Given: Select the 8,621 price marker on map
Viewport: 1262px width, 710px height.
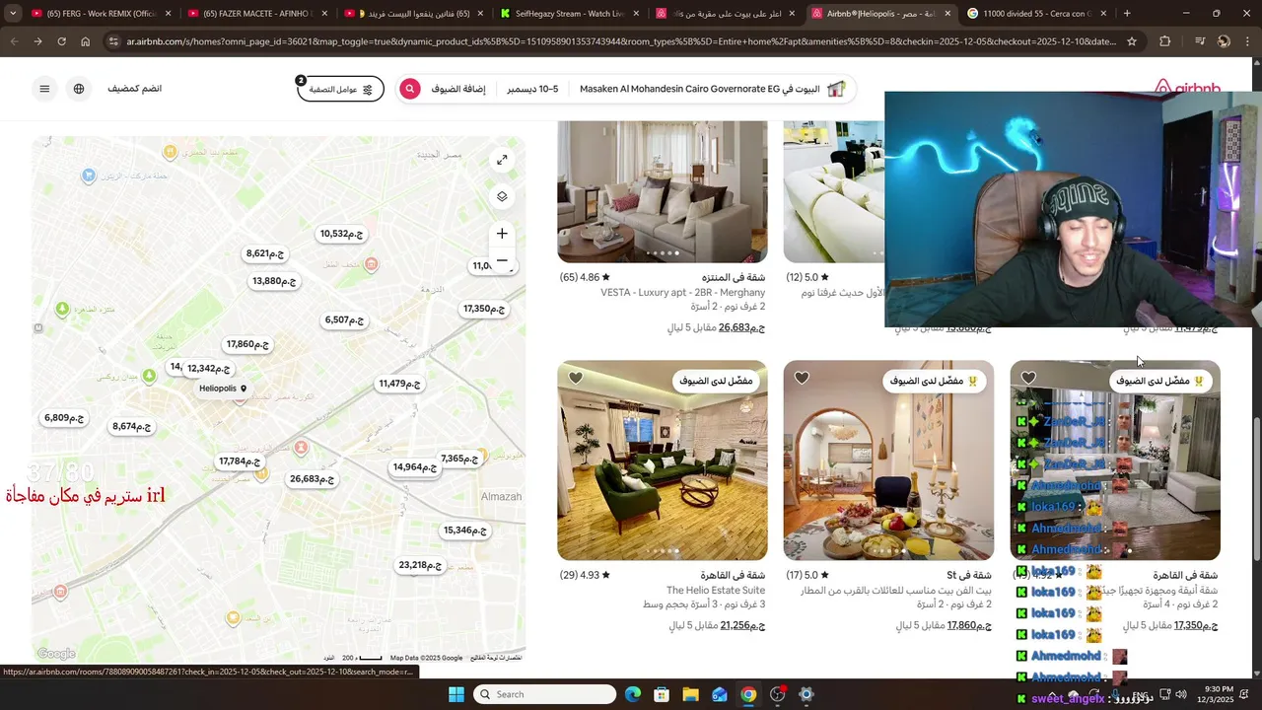Looking at the screenshot, I should [265, 253].
